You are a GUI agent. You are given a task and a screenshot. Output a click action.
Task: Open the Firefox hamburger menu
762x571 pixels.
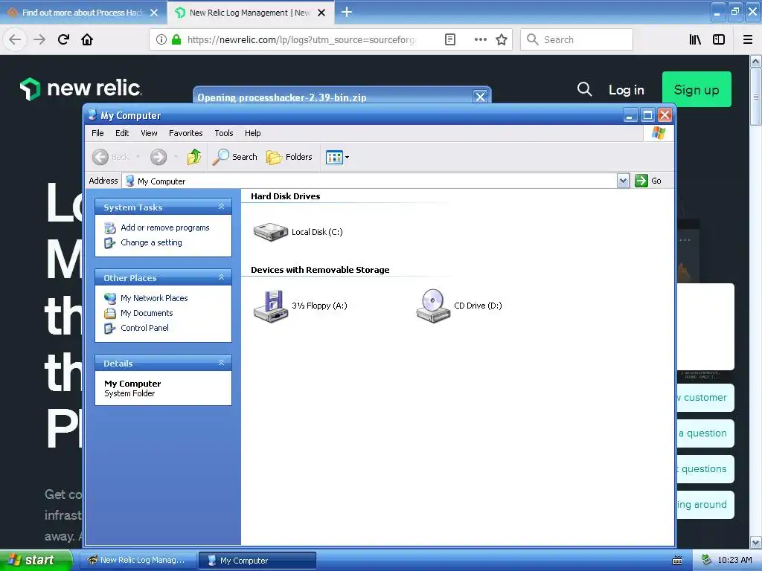tap(748, 39)
